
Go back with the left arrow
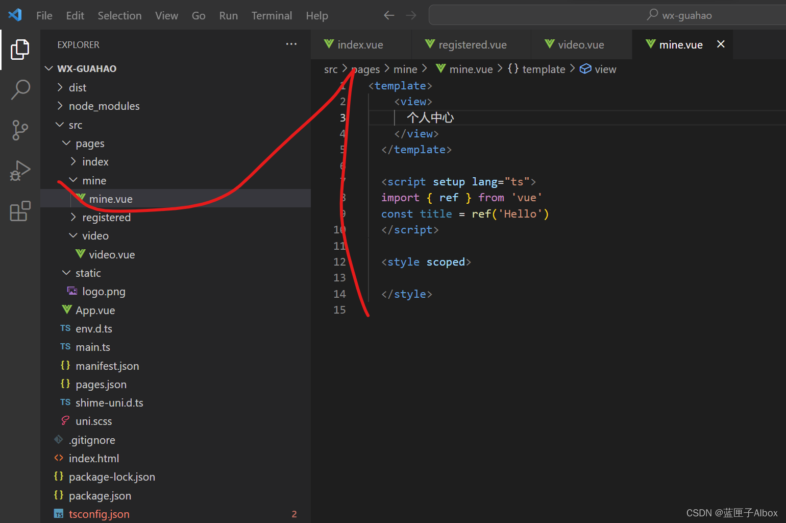(389, 15)
